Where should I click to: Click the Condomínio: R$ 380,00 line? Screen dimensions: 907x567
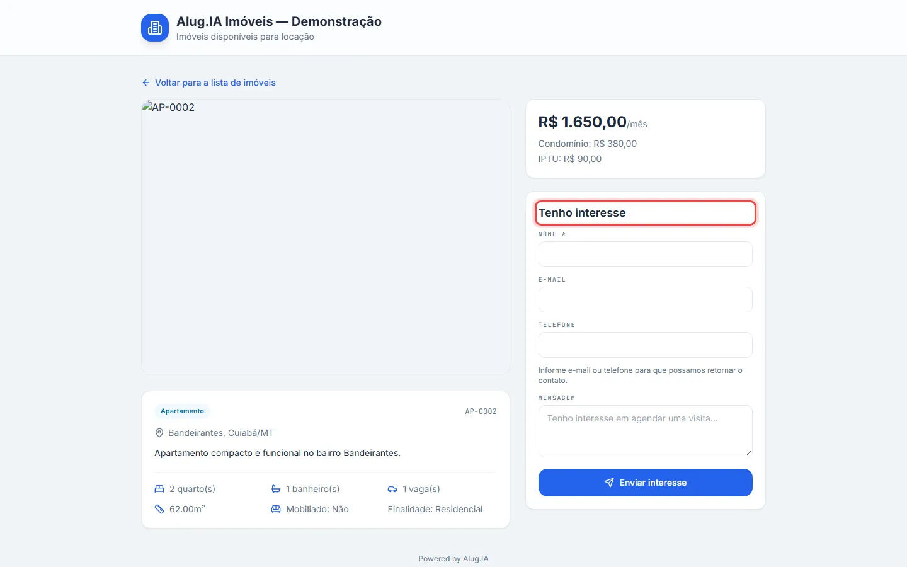588,144
